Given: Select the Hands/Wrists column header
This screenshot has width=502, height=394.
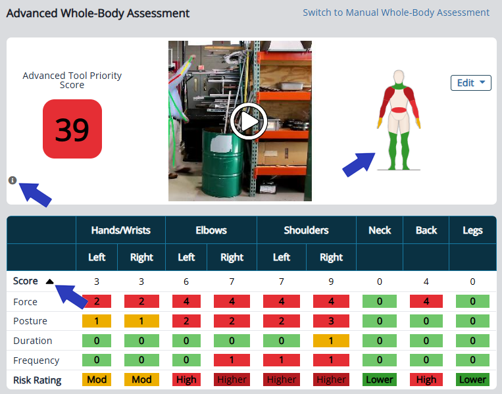Looking at the screenshot, I should click(120, 230).
